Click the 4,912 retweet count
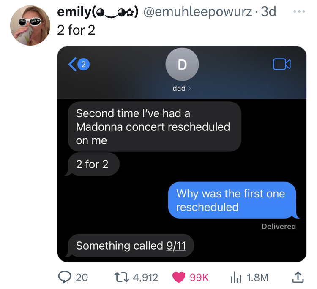Viewport: 317px width, 289px height. coord(145,278)
